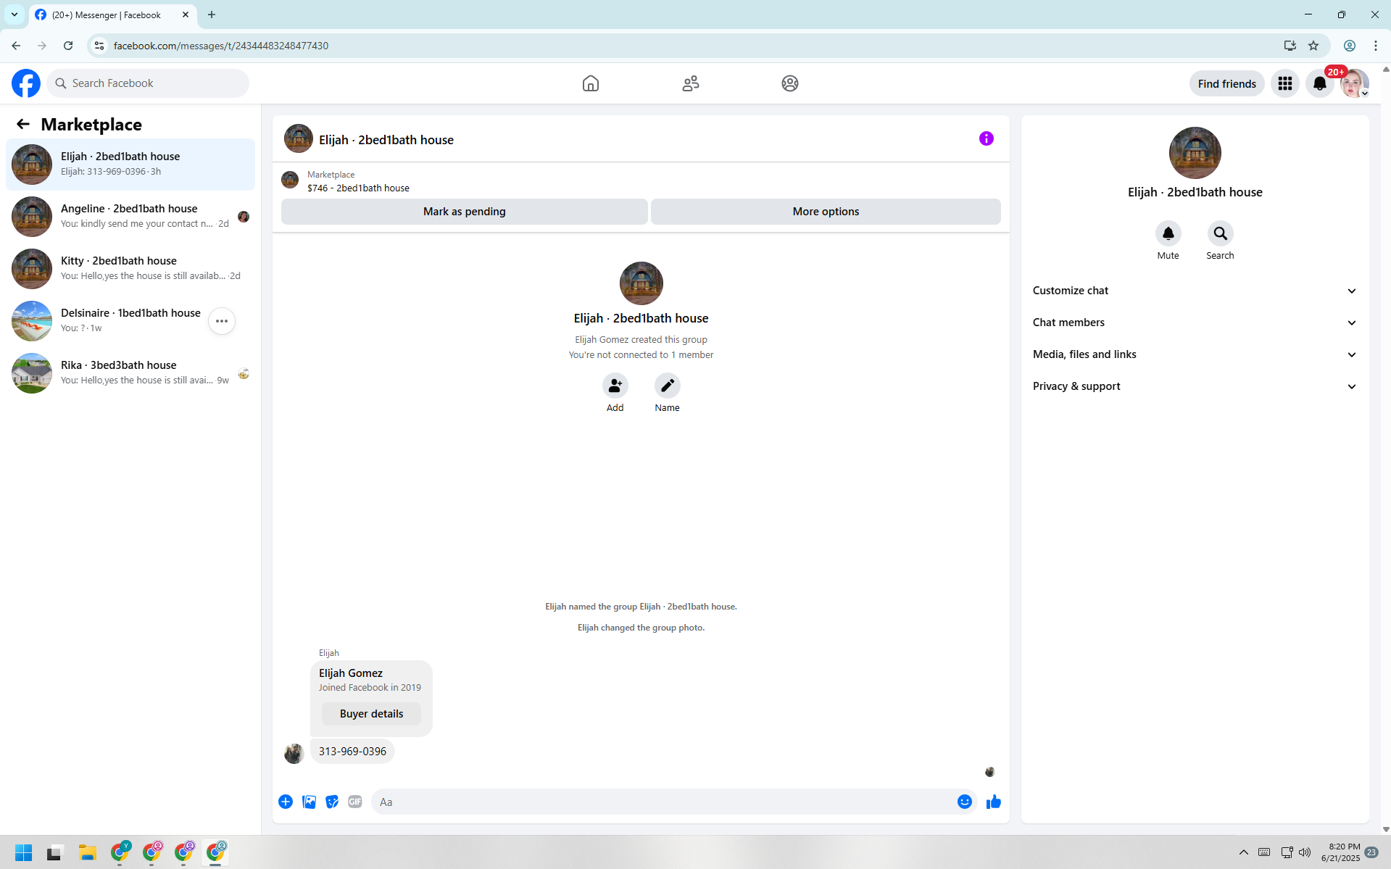This screenshot has width=1391, height=869.
Task: Select the Messenger Facebook browser tab
Action: (x=113, y=14)
